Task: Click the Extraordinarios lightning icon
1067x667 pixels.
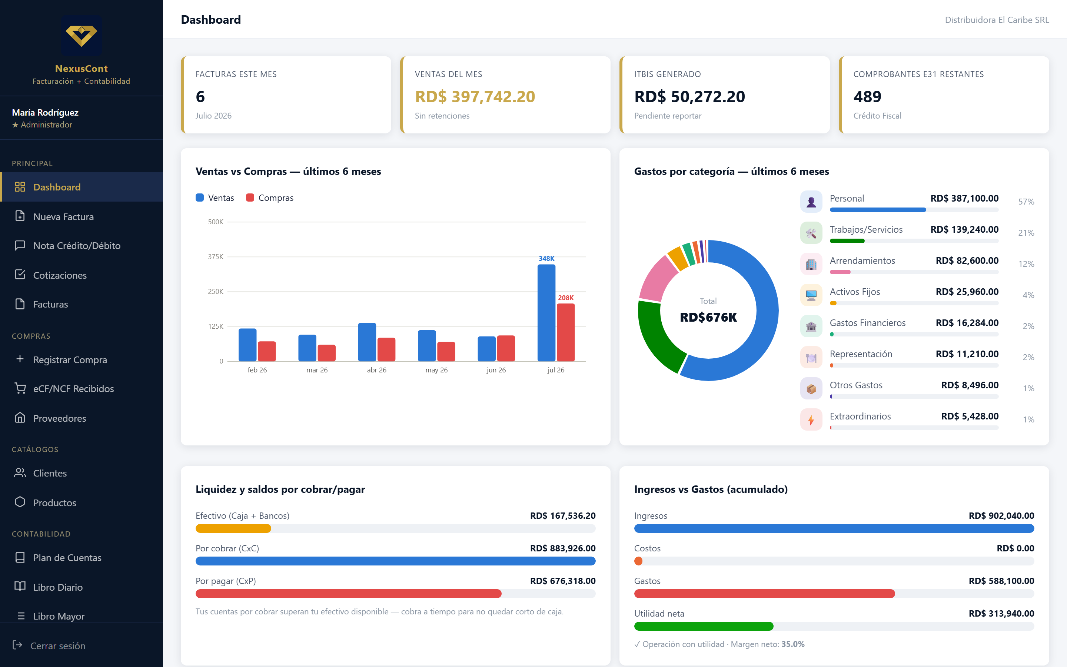Action: coord(811,419)
